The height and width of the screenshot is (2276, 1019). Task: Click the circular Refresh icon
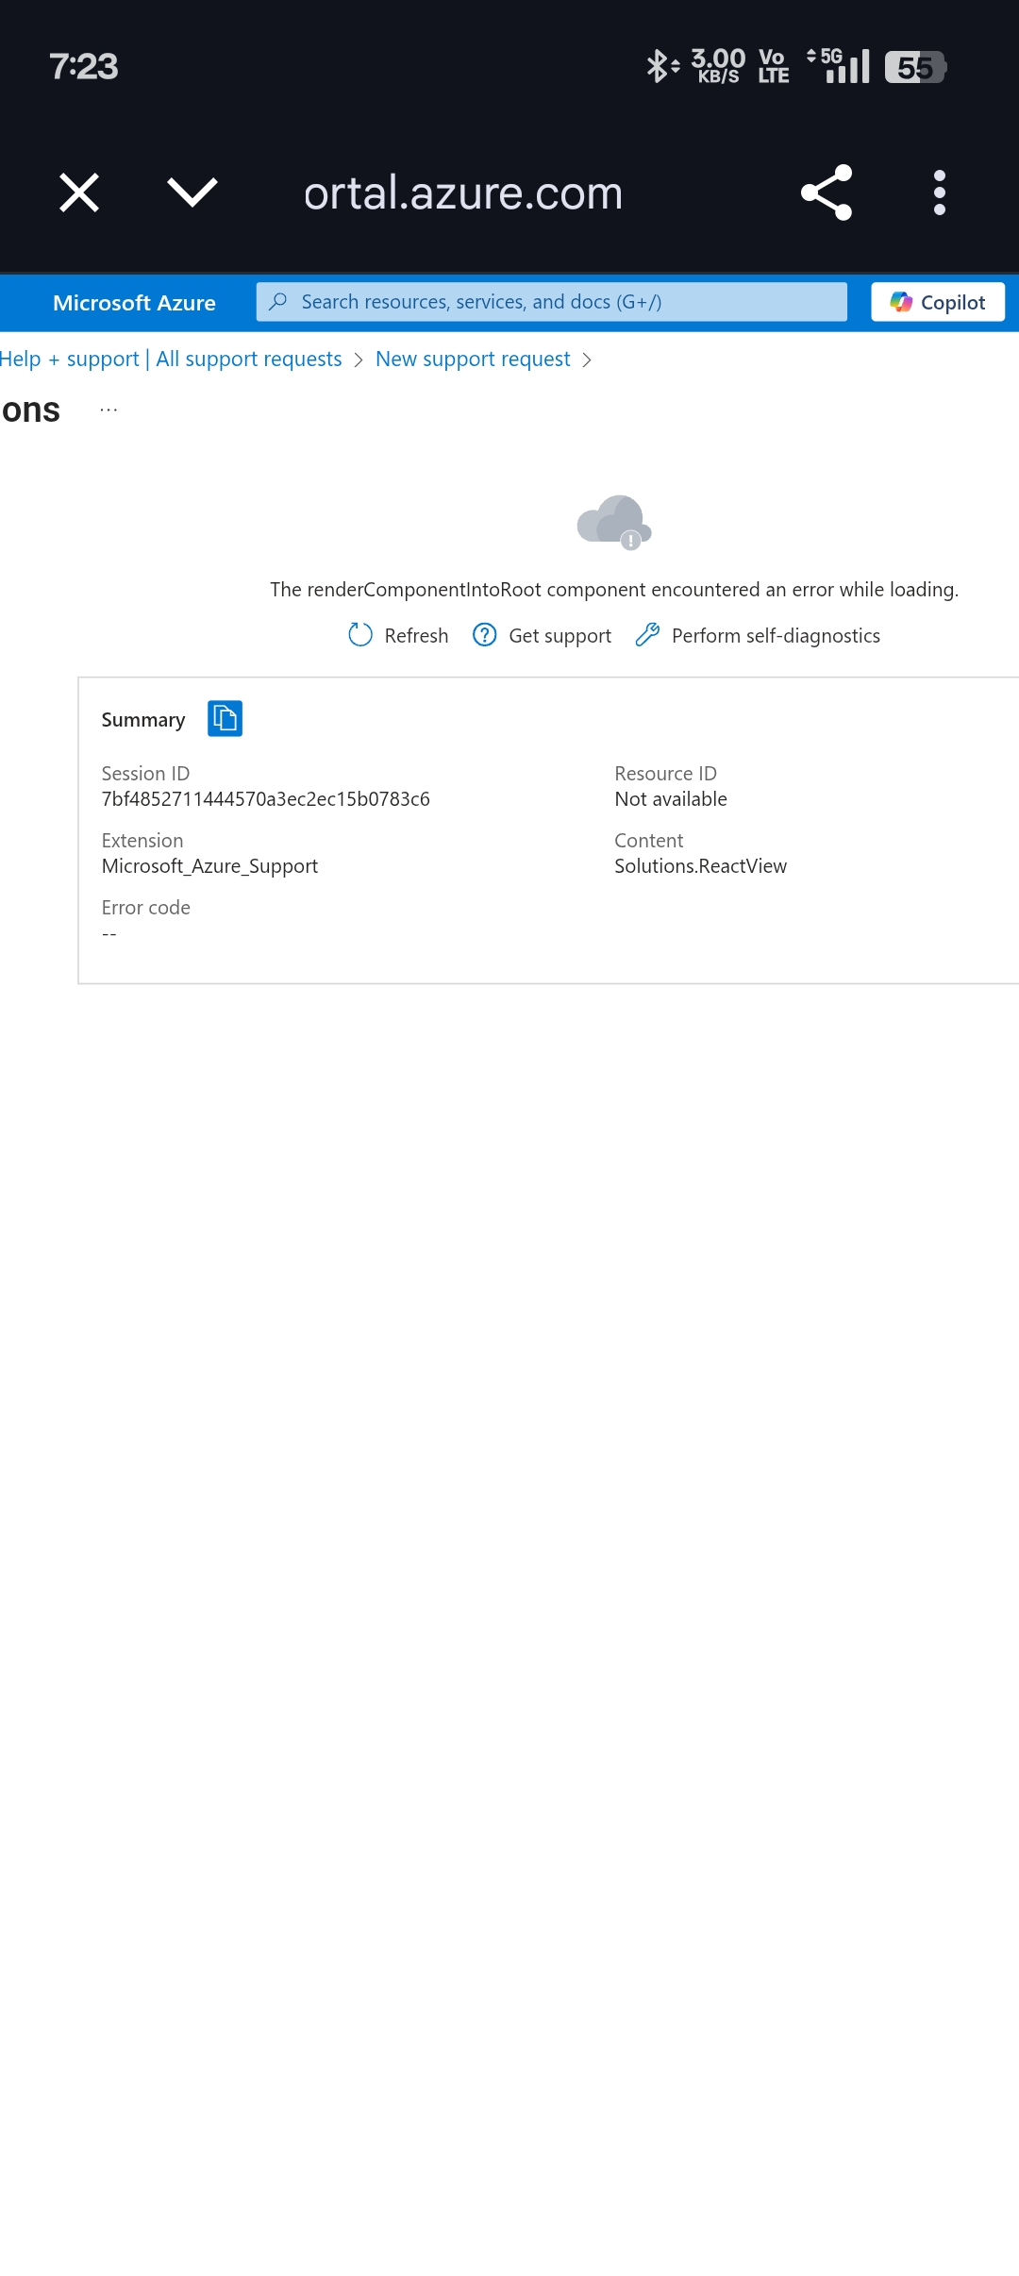coord(360,635)
